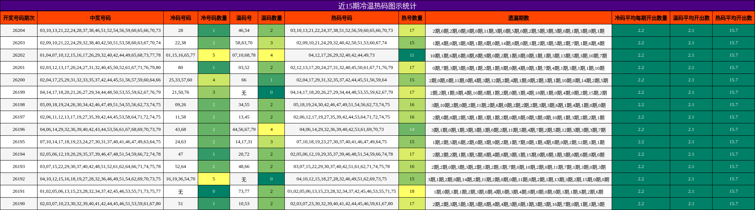Click the 2.1 warm average in row 26195
The width and height of the screenshot is (755, 210).
click(x=691, y=142)
